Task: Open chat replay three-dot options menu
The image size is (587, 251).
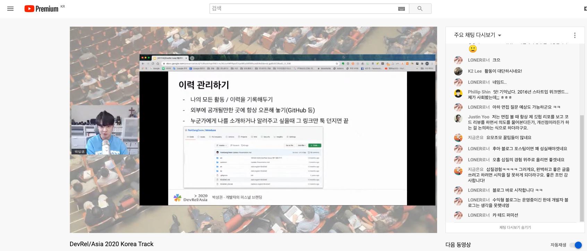Action: 575,35
